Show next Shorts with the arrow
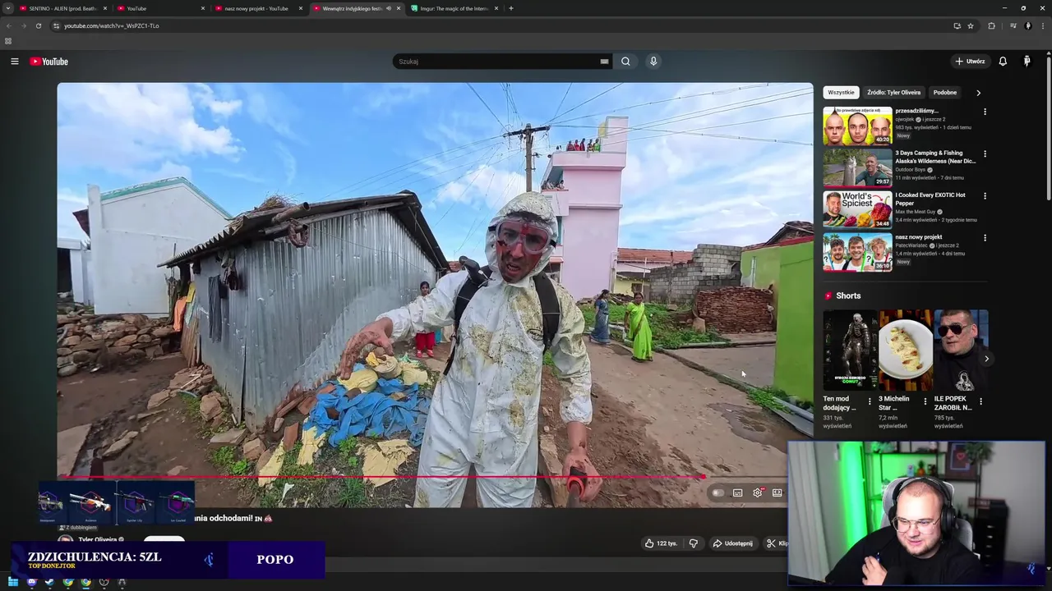Screen dimensions: 1052x591 coord(986,359)
